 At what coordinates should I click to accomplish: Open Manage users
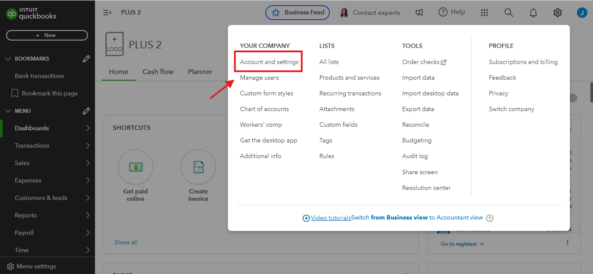pyautogui.click(x=259, y=78)
